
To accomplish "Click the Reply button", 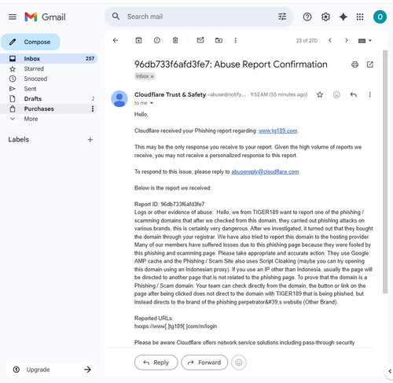I will pyautogui.click(x=156, y=363).
